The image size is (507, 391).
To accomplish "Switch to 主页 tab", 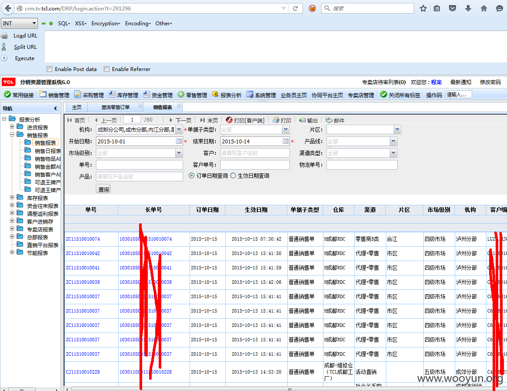I will point(77,107).
